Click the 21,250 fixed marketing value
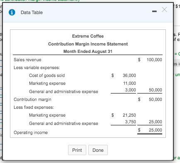Image resolution: width=180 pixels, height=163 pixels. pos(129,115)
